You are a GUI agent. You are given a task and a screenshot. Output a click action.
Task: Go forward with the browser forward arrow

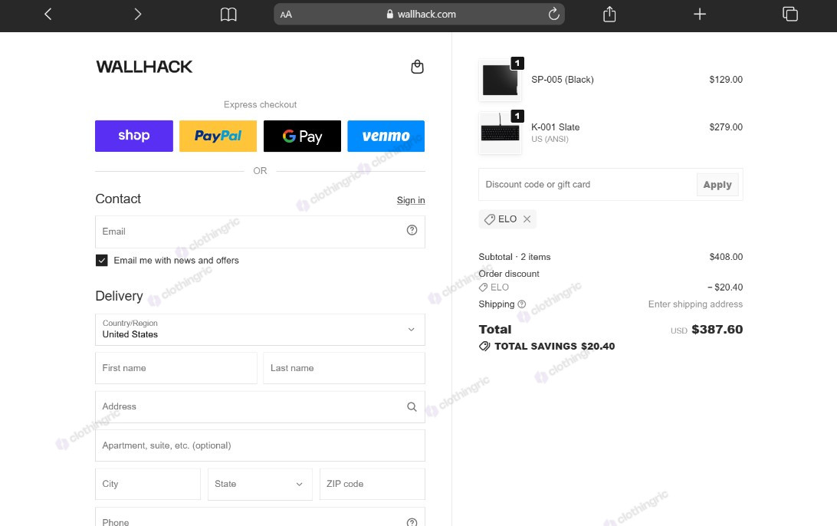tap(138, 14)
